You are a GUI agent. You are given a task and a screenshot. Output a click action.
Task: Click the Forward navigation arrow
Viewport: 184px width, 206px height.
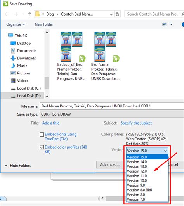(16, 14)
